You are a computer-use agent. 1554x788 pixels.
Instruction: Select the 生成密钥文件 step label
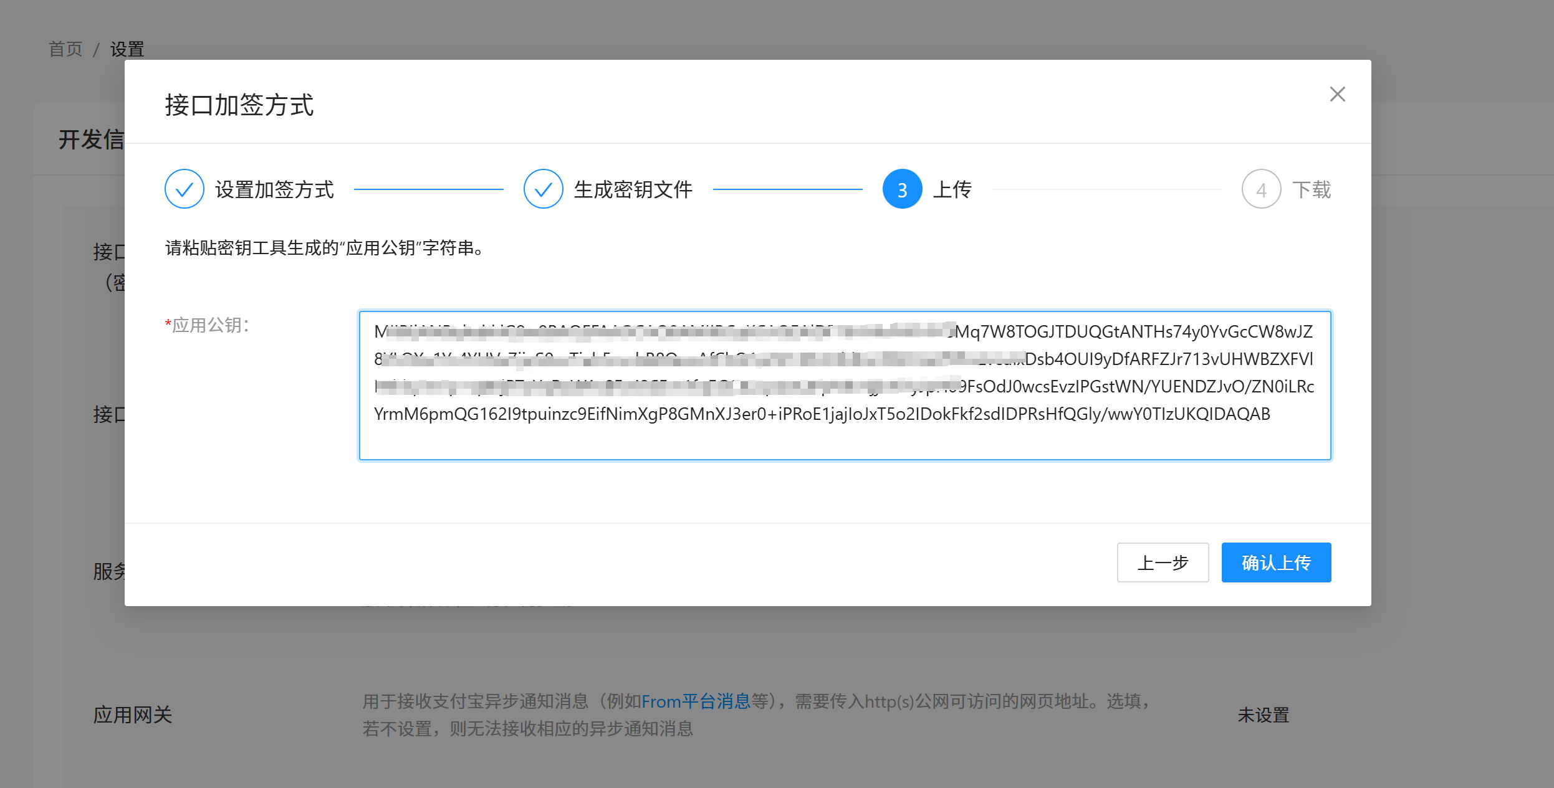(633, 190)
